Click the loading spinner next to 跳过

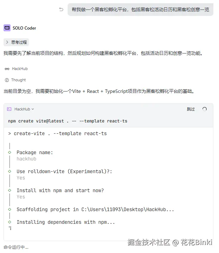coord(205,109)
